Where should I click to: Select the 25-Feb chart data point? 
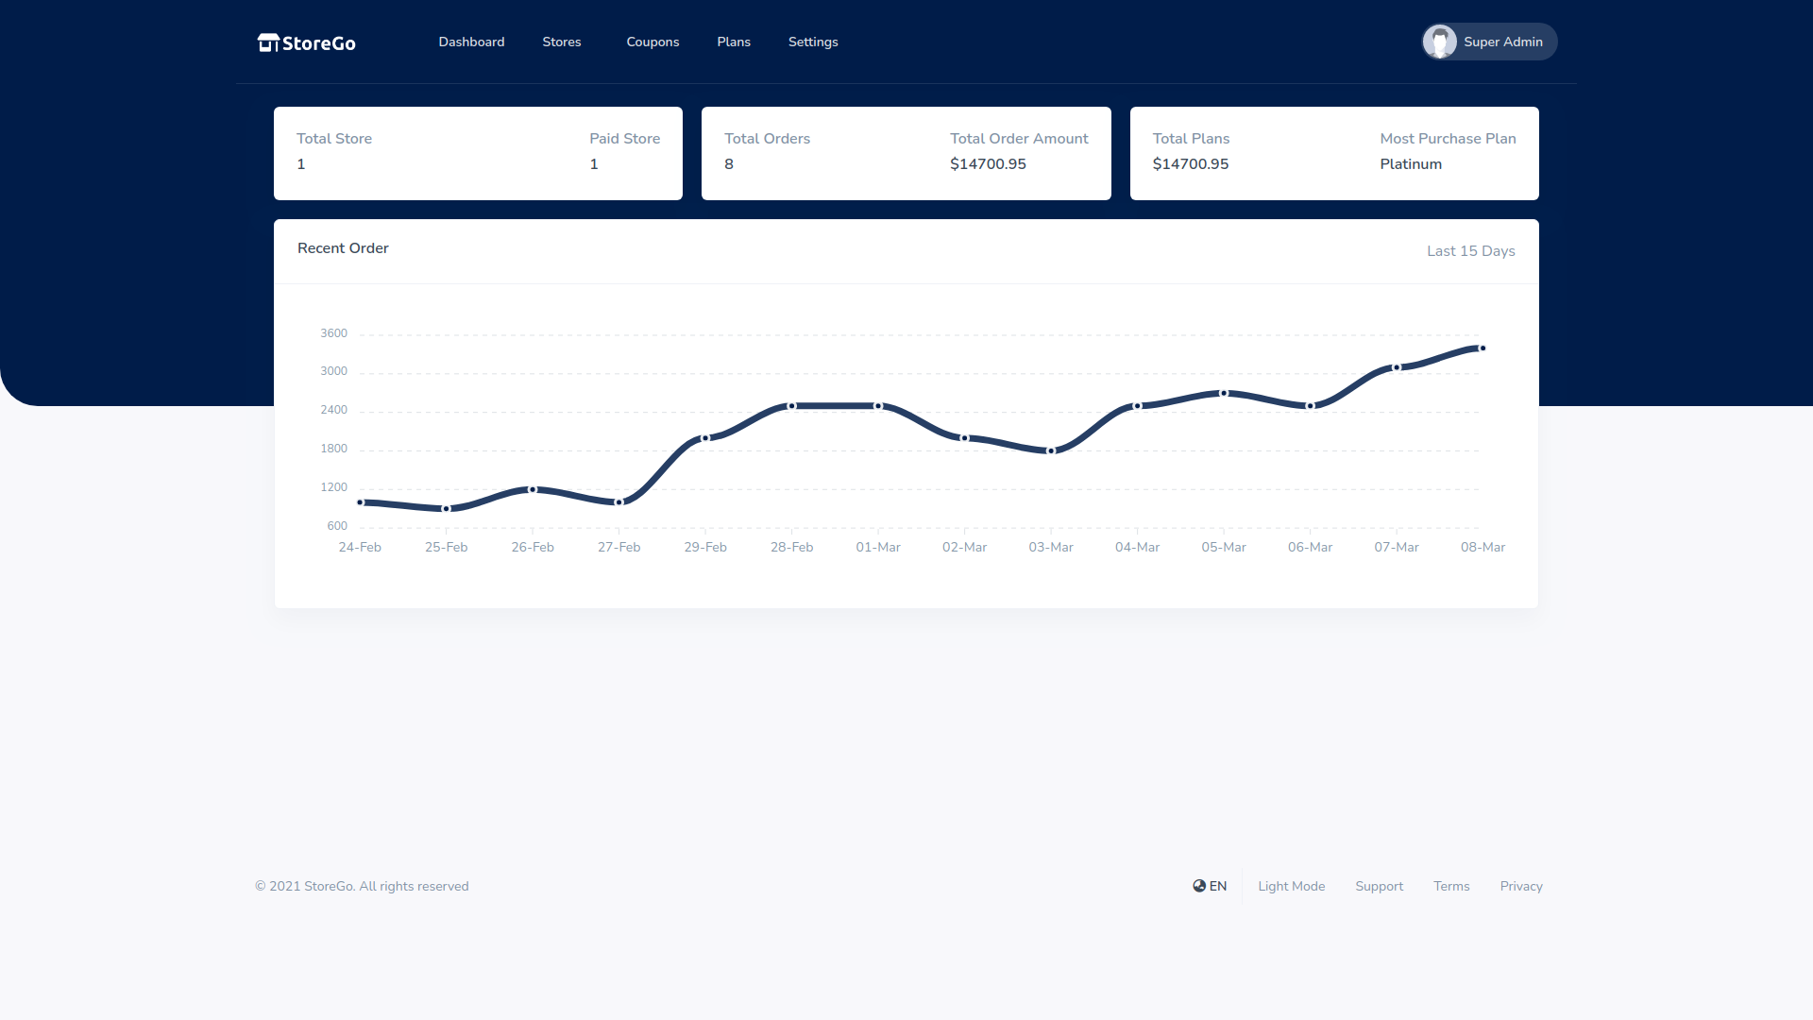(447, 509)
